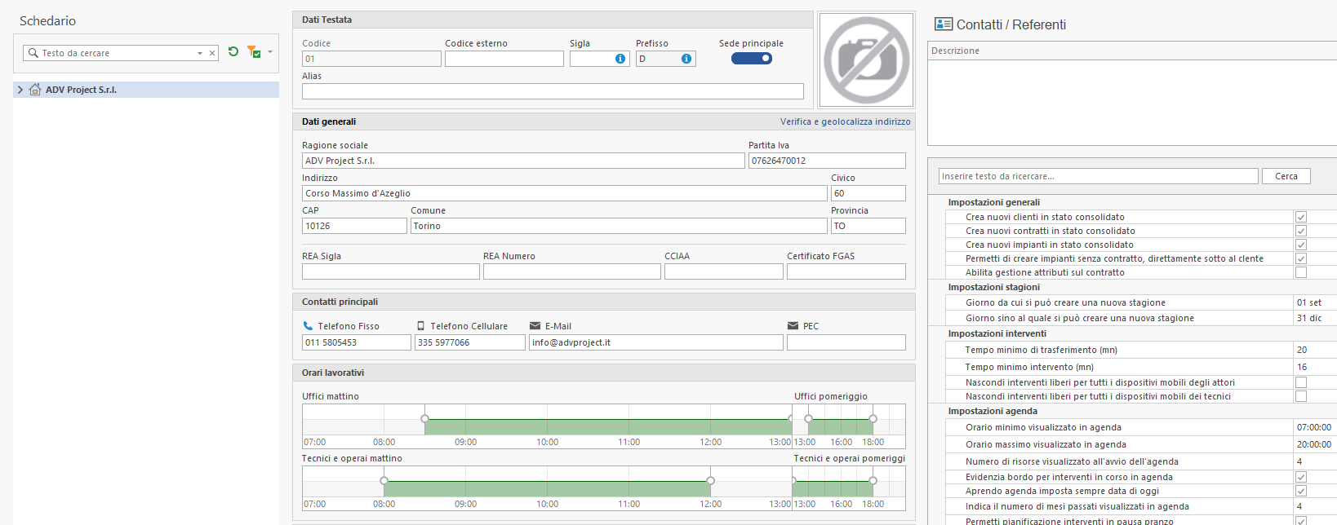
Task: Click the house icon beside ADV Project S.r.l.
Action: 35,90
